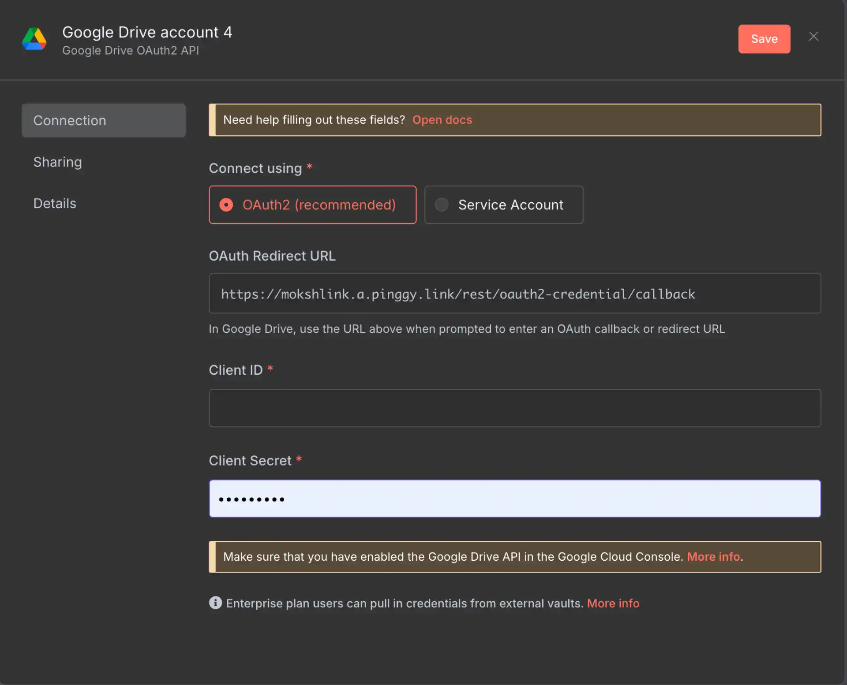Screen dimensions: 847x685
Task: Click the Google Drive logo icon
Action: tap(34, 39)
